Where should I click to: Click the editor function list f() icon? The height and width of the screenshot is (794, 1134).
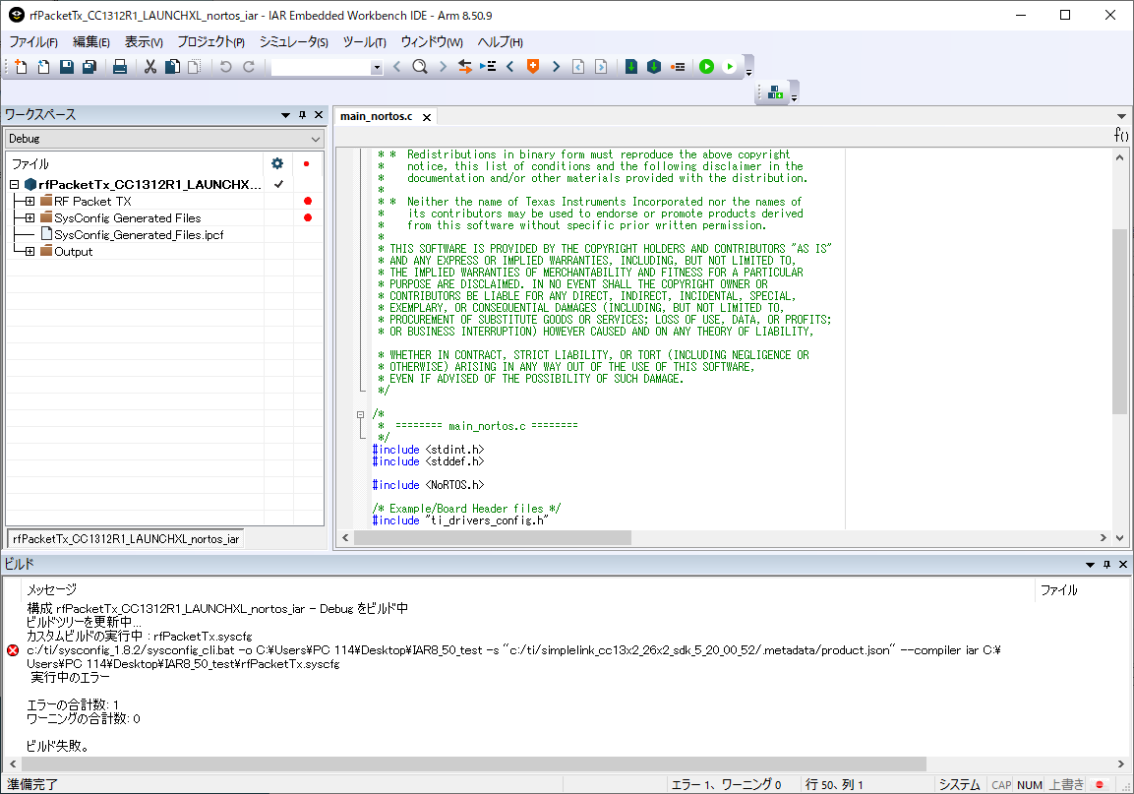[x=1121, y=135]
